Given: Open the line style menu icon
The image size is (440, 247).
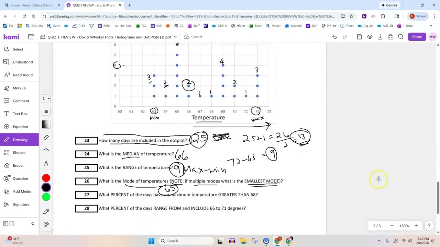Looking at the screenshot, I should coord(46,111).
